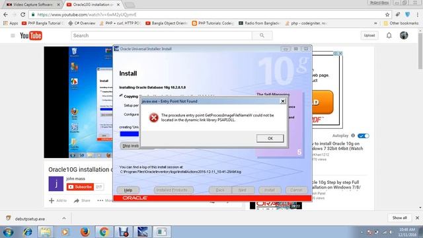Viewport: 423px width, 238px height.
Task: Click the site secure lock icon
Action: [33, 15]
